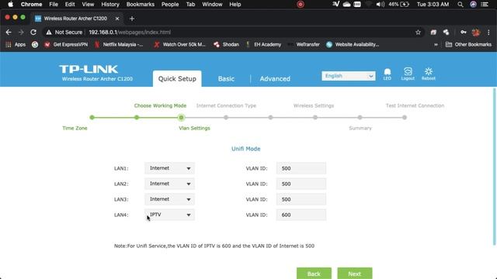Viewport: 497px width, 279px height.
Task: Click the password key icon in toolbar
Action: point(464,33)
